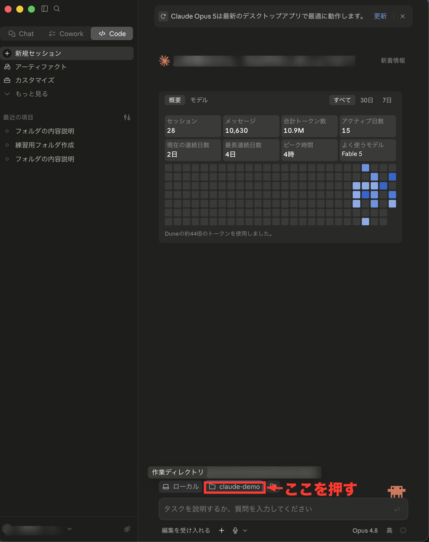Click the ピーク時間 4時 card
This screenshot has height=542, width=429.
[309, 150]
